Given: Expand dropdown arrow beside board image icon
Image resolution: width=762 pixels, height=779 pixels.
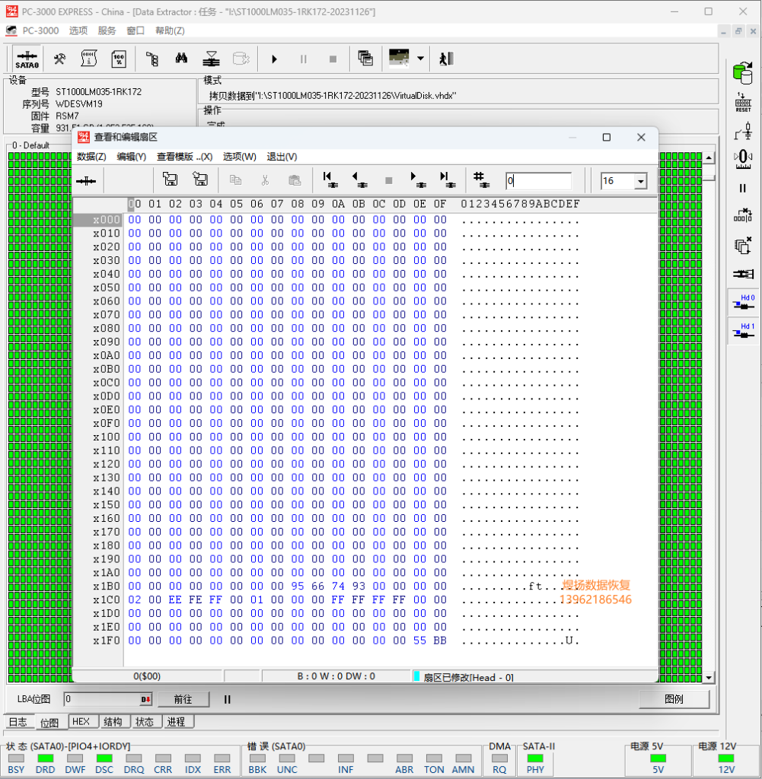Looking at the screenshot, I should pyautogui.click(x=420, y=58).
